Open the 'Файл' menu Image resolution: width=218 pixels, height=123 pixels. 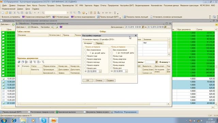point(4,5)
